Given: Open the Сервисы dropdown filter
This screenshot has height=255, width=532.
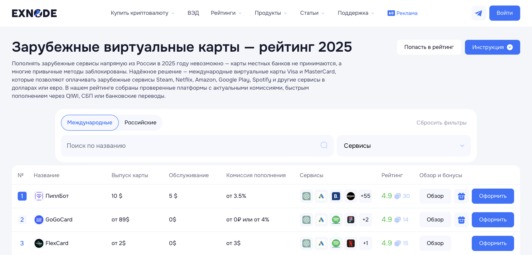Looking at the screenshot, I should pos(403,146).
